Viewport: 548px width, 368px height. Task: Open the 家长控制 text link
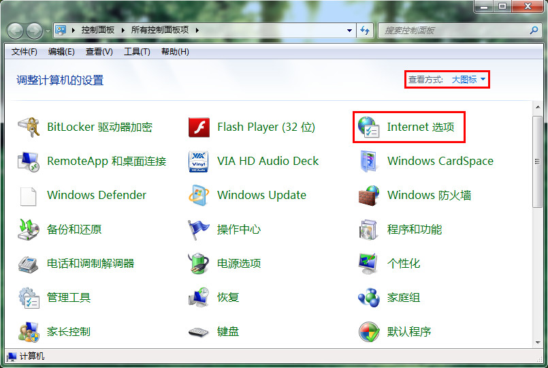tap(69, 331)
